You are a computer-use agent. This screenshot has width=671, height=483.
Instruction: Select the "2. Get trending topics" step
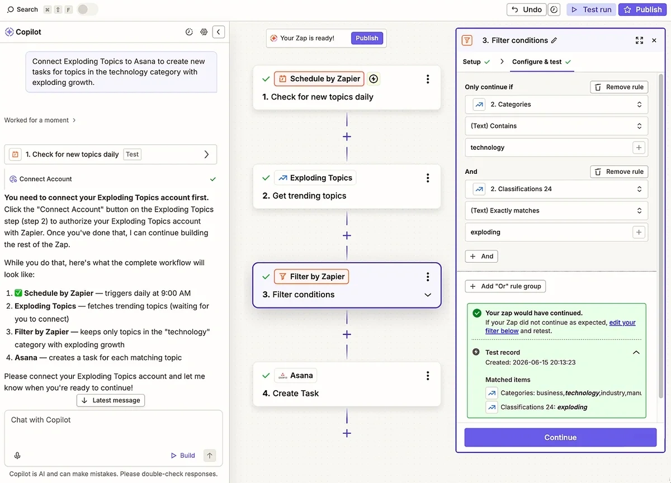[347, 187]
